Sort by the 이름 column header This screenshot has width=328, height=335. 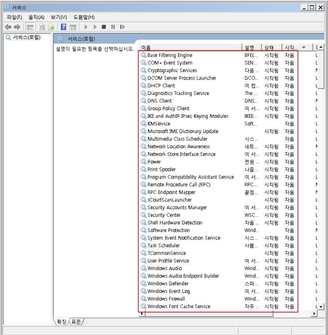[x=190, y=48]
